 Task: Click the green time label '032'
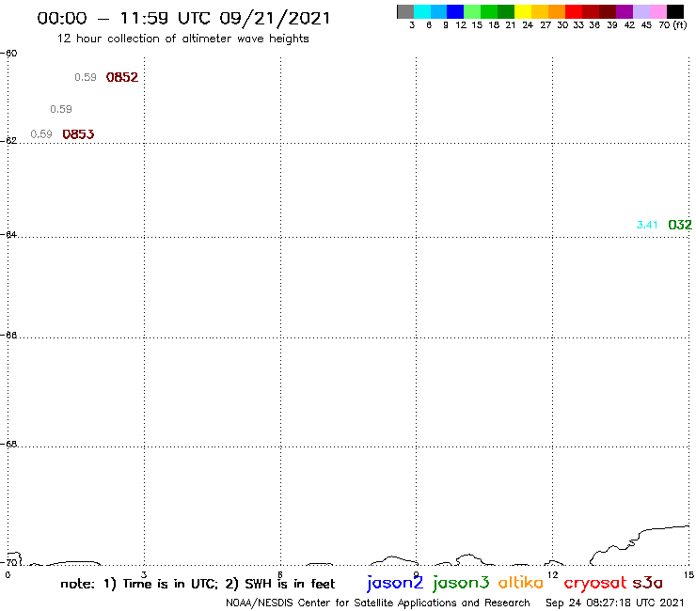680,225
